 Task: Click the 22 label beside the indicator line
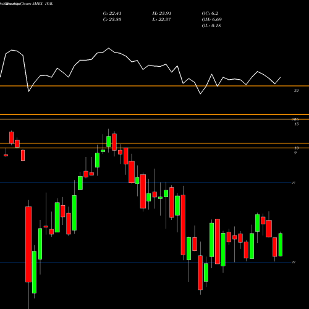click(x=296, y=91)
